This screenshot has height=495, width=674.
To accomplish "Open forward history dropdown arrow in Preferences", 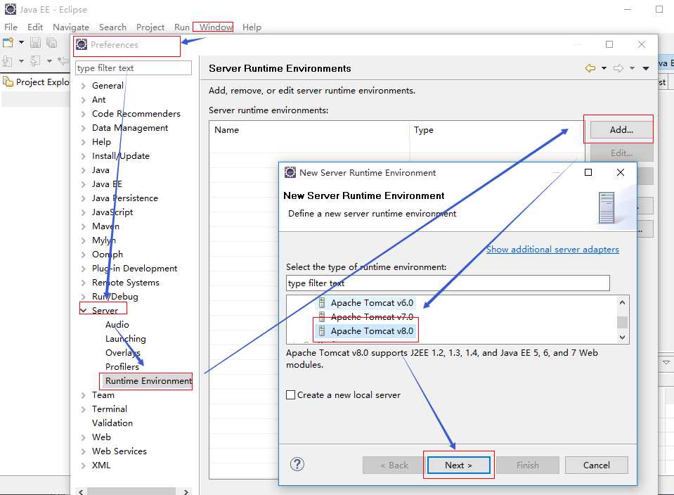I will coord(632,68).
